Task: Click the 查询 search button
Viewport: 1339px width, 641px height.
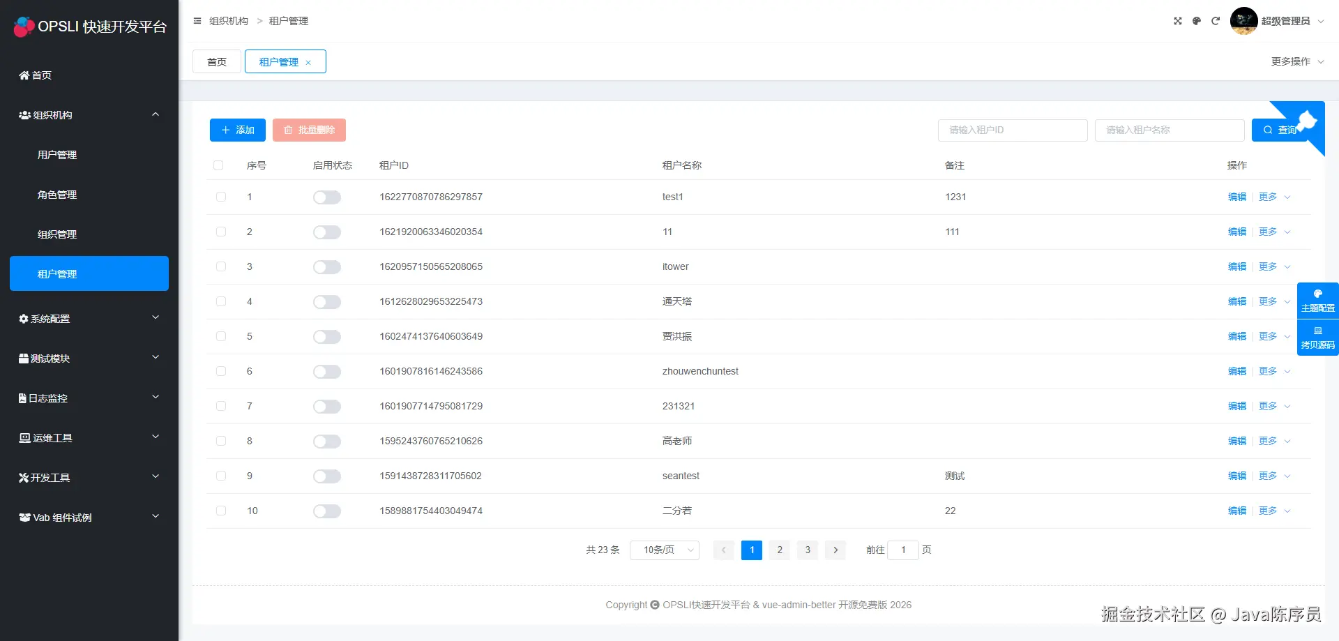Action: (x=1279, y=130)
